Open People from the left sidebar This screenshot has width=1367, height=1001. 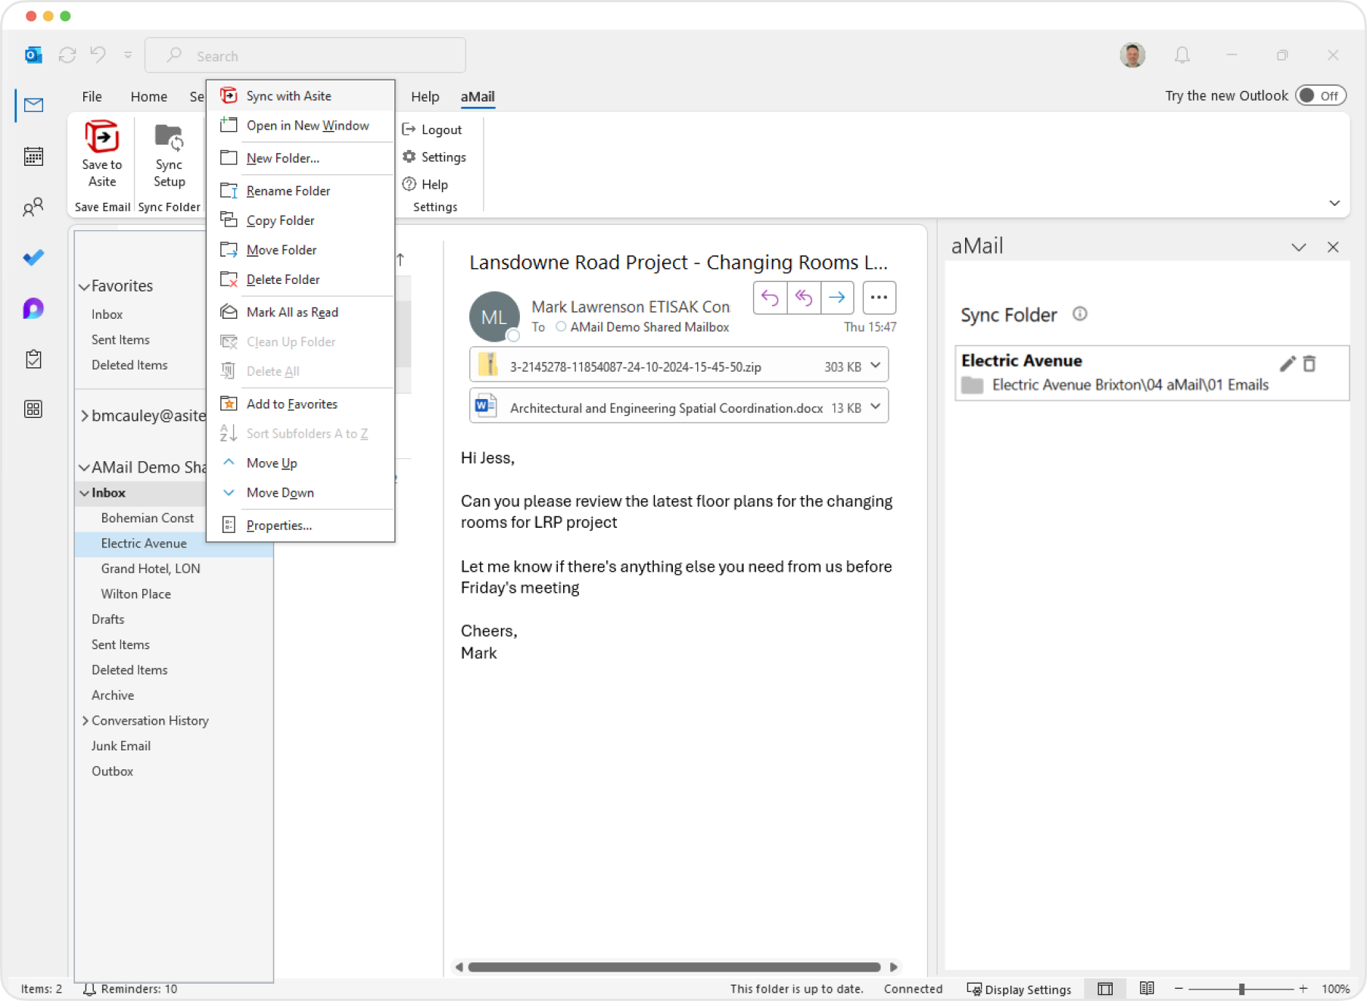click(x=33, y=207)
